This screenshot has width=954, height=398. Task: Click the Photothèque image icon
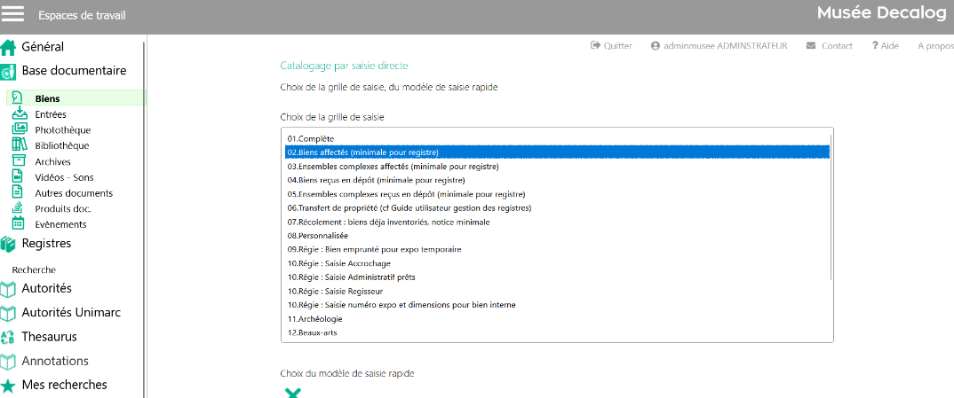19,129
